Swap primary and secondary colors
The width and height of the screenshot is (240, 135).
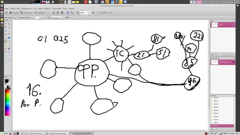(x=10, y=80)
